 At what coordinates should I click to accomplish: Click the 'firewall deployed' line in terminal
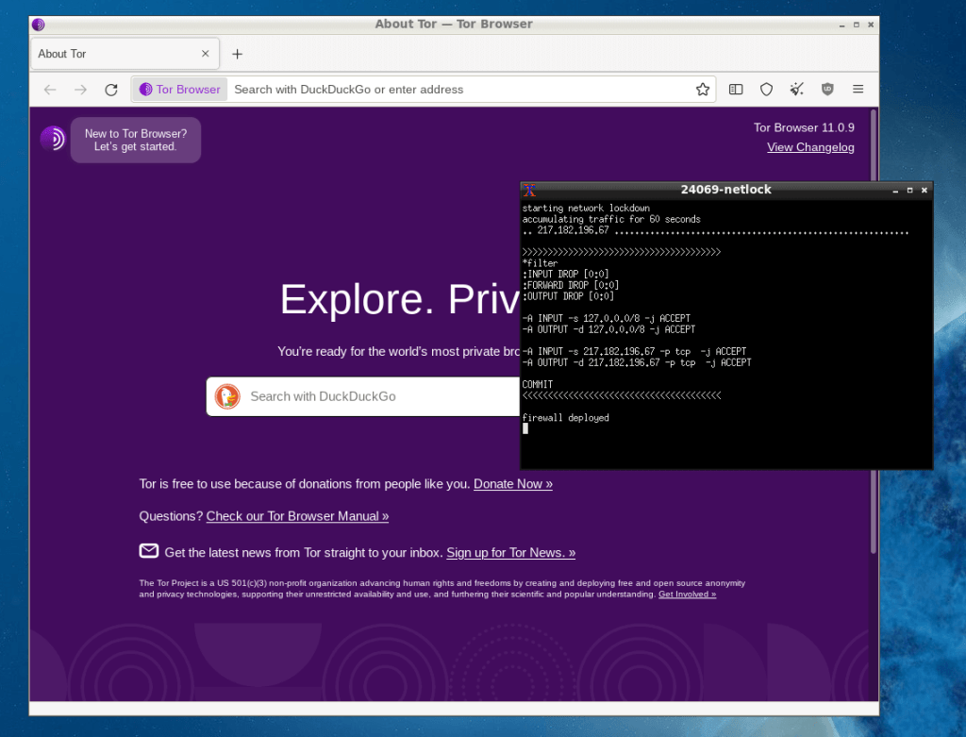566,418
